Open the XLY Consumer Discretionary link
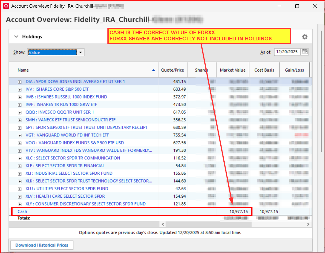 [86, 204]
